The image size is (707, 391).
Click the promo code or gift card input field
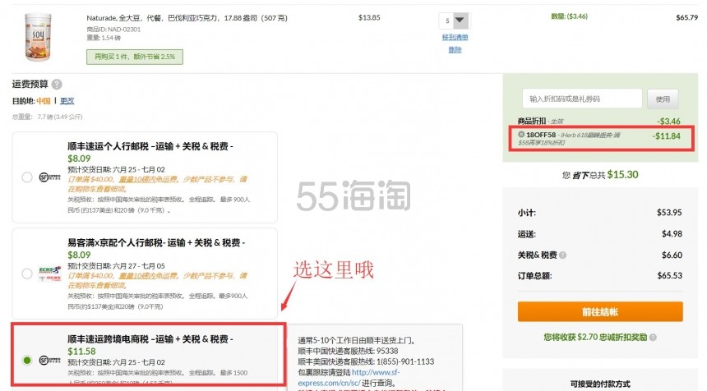582,99
